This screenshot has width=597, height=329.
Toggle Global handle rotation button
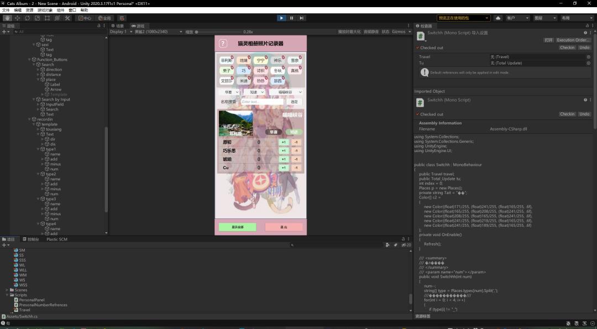(x=104, y=18)
